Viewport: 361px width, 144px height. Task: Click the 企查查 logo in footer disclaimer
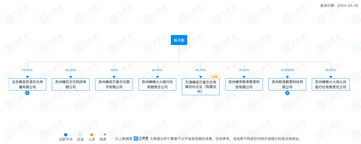[x=141, y=139]
